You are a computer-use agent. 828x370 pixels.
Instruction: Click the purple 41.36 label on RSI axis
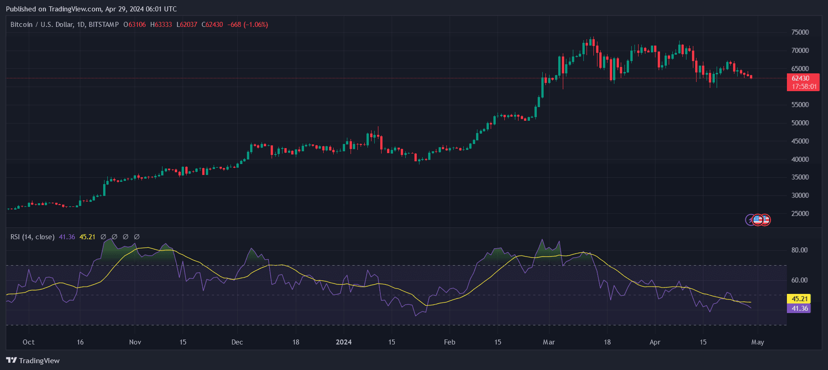coord(799,308)
